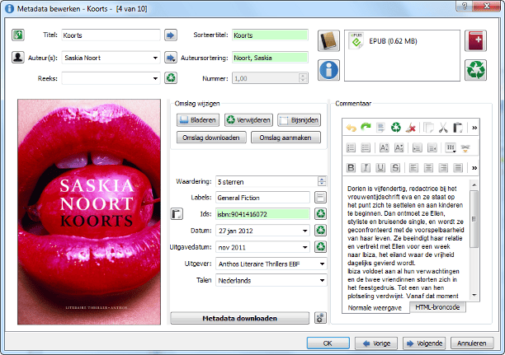Switch to HTML-broncode tab

[437, 307]
